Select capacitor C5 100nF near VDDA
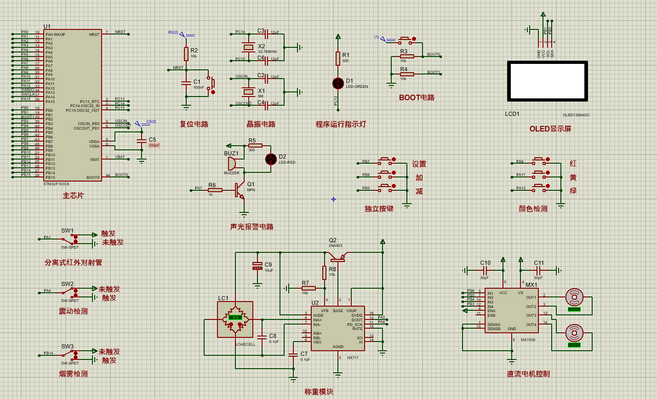Screen dimensions: 657x399 pyautogui.click(x=142, y=141)
